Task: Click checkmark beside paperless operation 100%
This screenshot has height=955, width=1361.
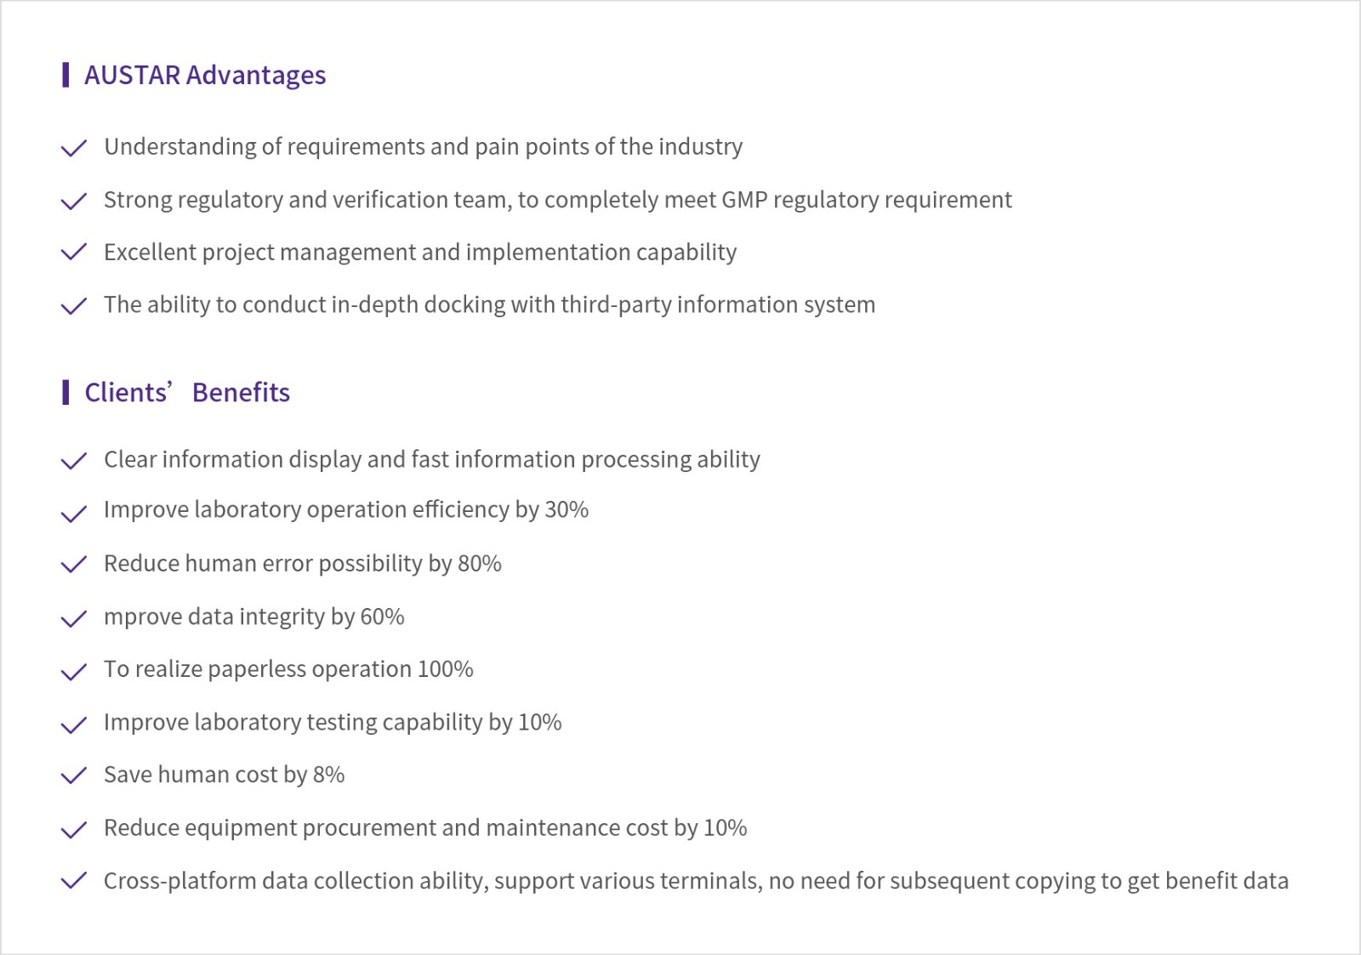Action: (x=74, y=671)
